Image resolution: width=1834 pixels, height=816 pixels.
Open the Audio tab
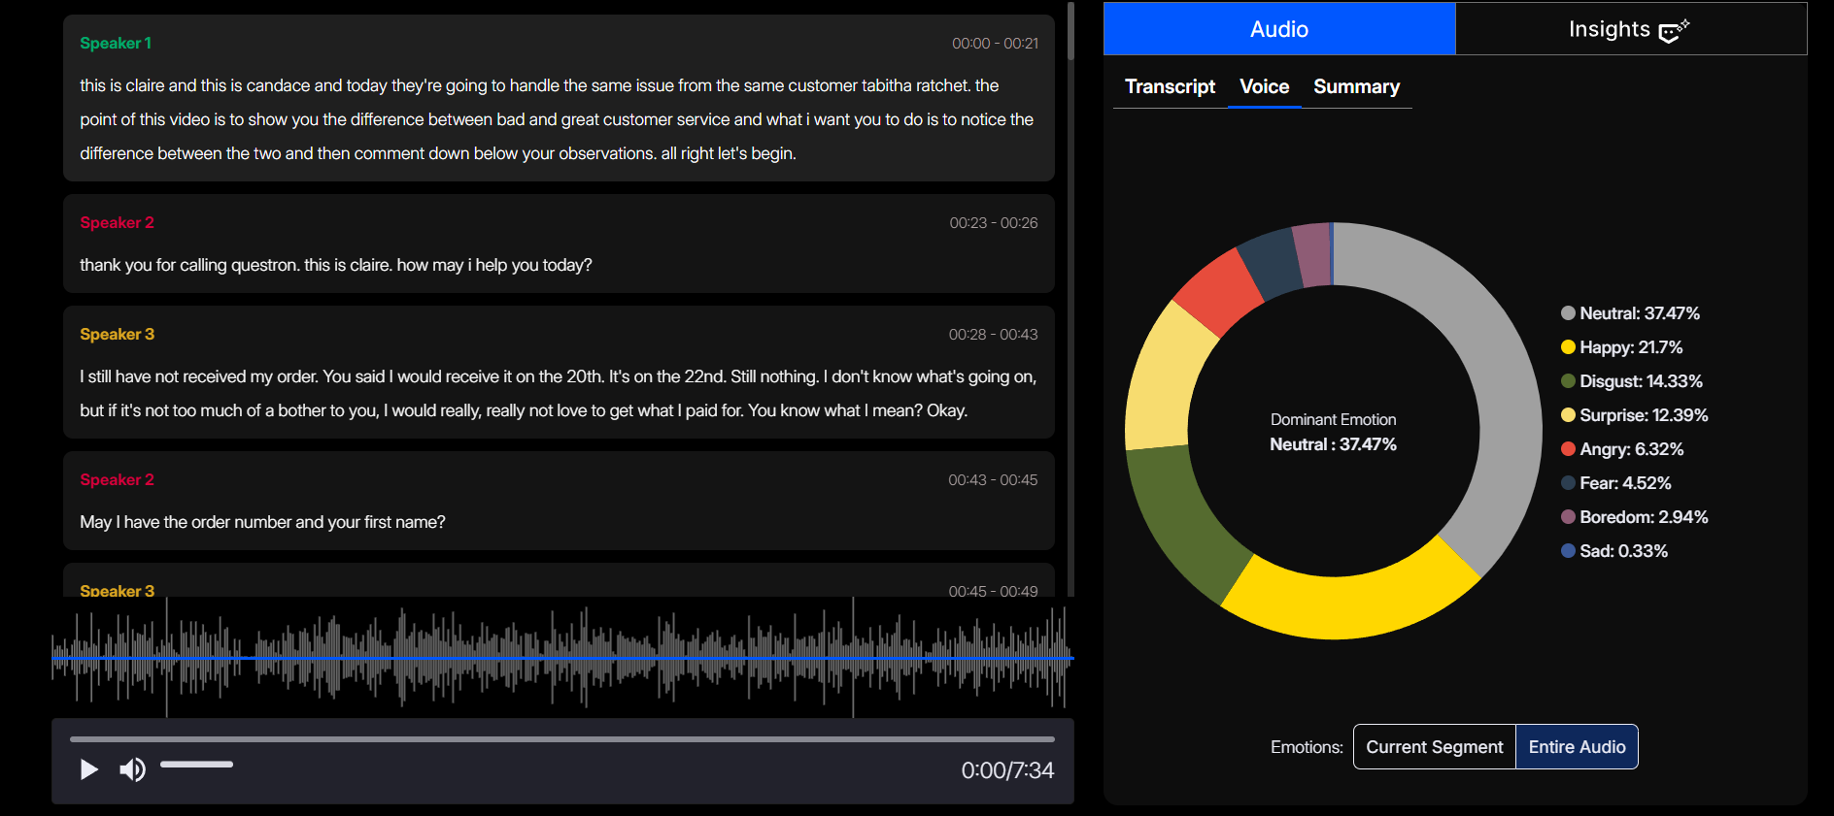1278,29
